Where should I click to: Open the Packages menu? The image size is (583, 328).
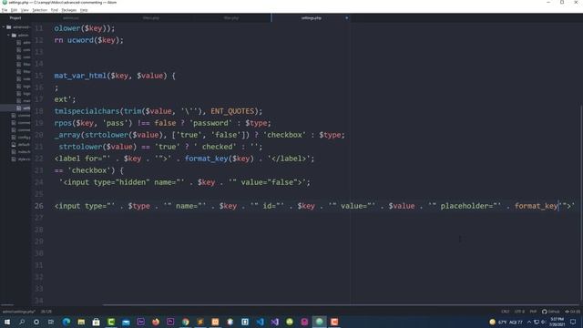(x=69, y=10)
